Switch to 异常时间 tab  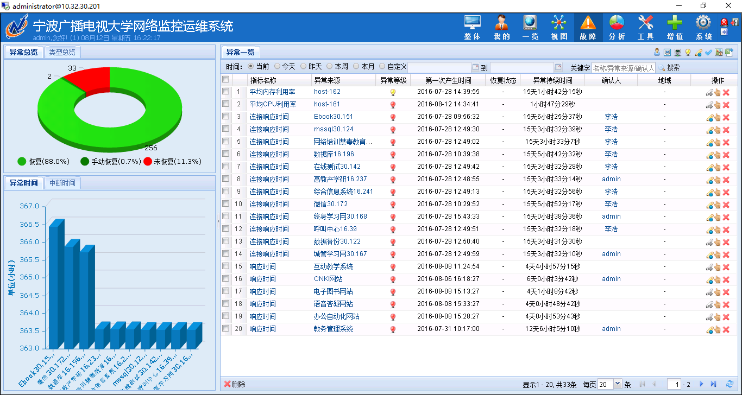pos(23,183)
